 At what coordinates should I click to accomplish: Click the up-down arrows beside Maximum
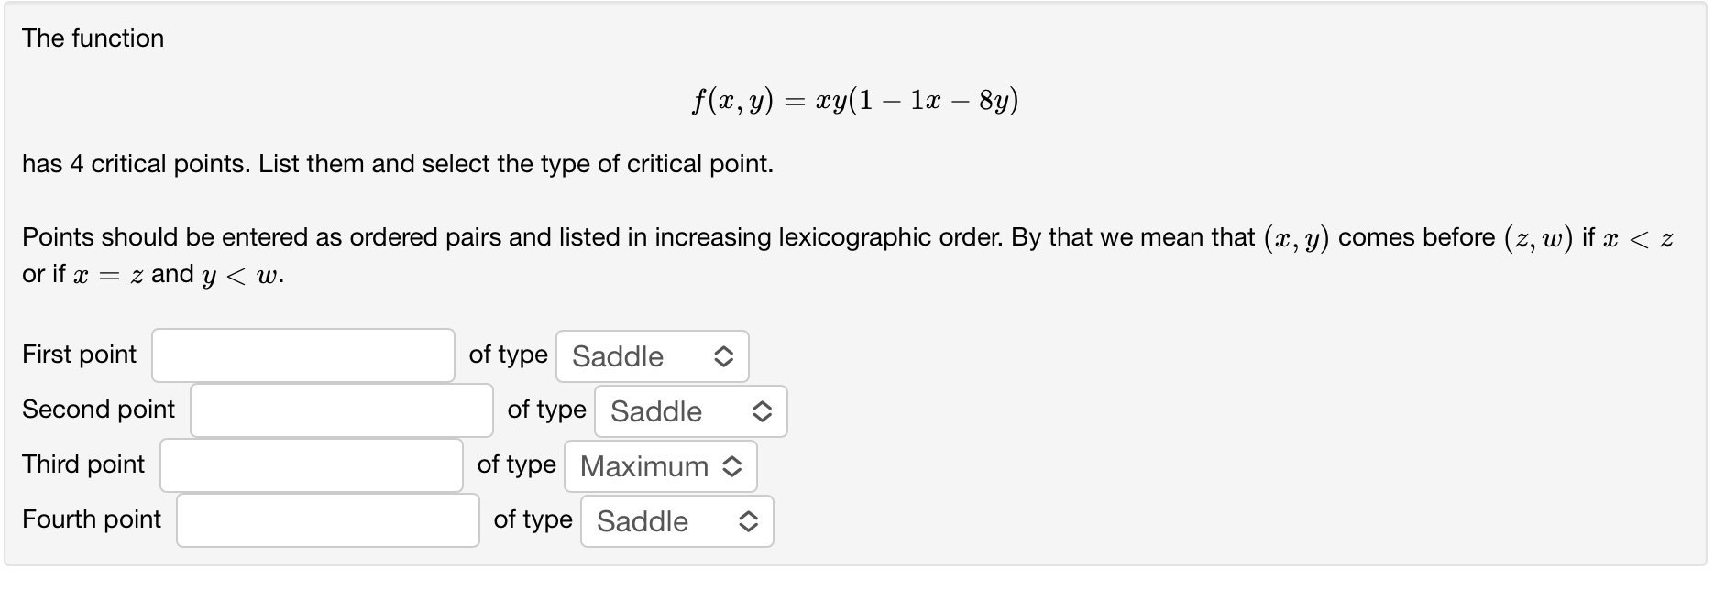(731, 466)
